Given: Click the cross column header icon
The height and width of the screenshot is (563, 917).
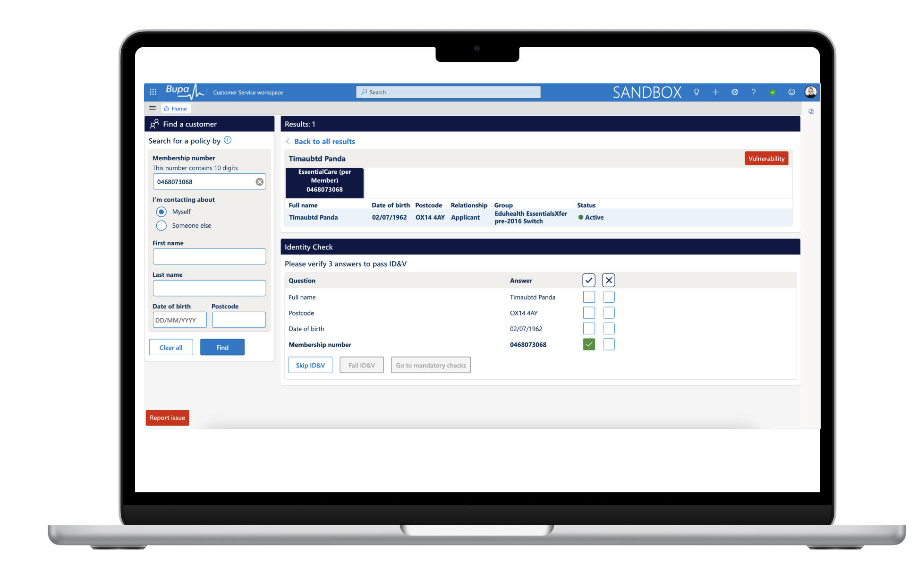Looking at the screenshot, I should [609, 281].
